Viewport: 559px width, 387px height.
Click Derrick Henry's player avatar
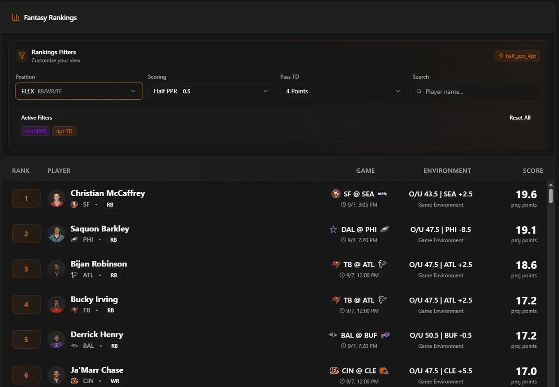[x=56, y=339]
